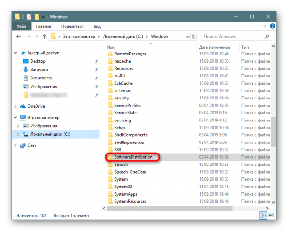
Task: Select OneDrive in navigation pane
Action: (x=36, y=106)
